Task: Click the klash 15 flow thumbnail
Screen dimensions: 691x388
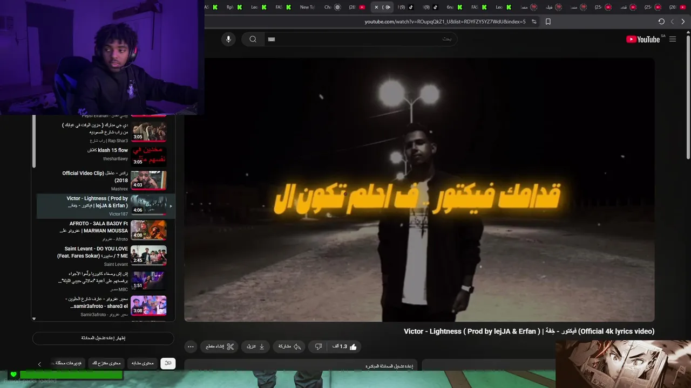Action: [x=148, y=156]
